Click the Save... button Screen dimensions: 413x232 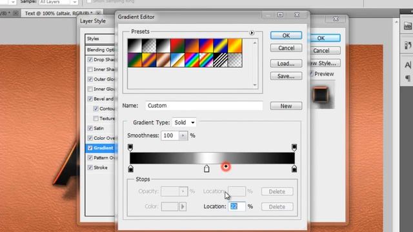click(x=286, y=76)
